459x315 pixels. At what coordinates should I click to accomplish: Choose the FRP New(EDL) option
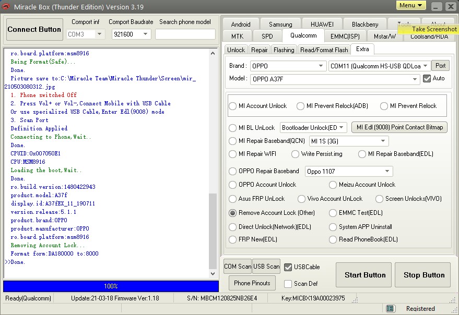click(233, 240)
